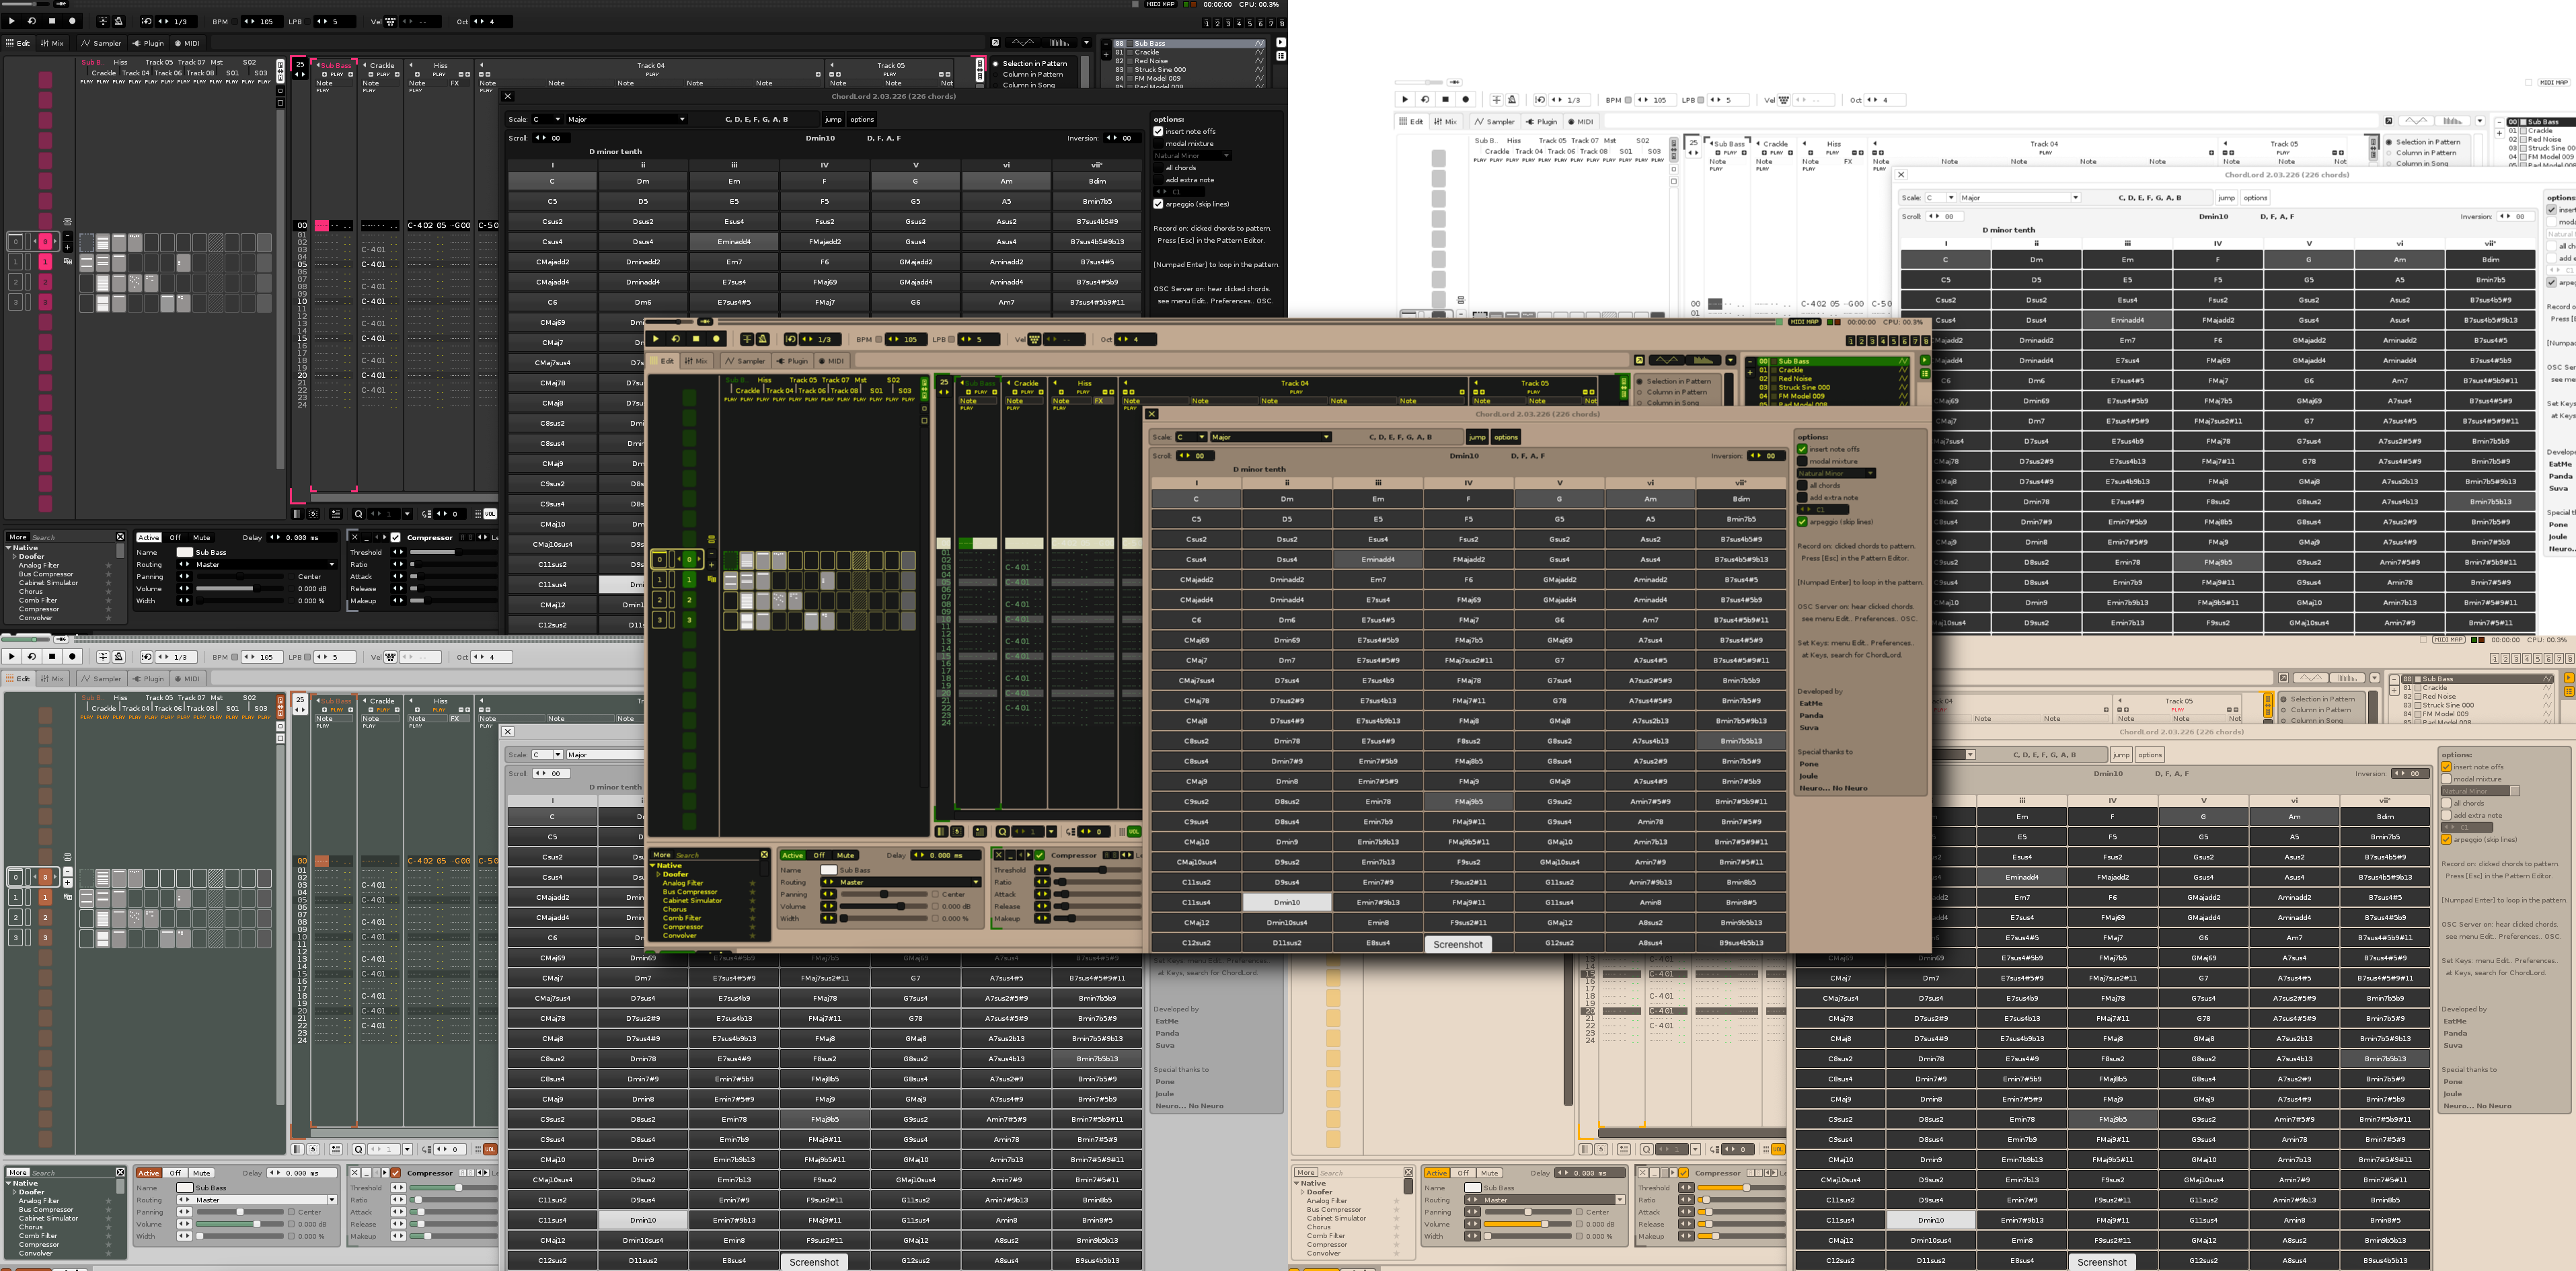Open 'Natural Minor' dropdown in front ChordLord options
Image resolution: width=2576 pixels, height=1271 pixels.
[1836, 473]
